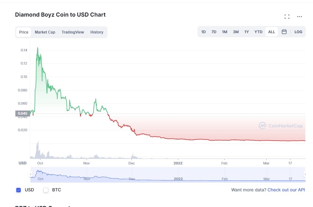Image resolution: width=313 pixels, height=207 pixels.
Task: Select the 3M timeframe
Action: [236, 32]
